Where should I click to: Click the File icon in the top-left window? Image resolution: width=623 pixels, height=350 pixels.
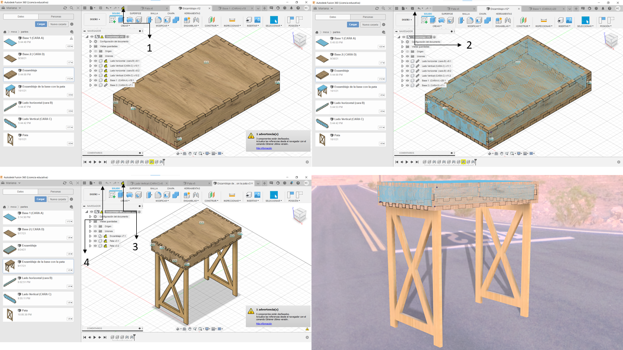point(91,8)
